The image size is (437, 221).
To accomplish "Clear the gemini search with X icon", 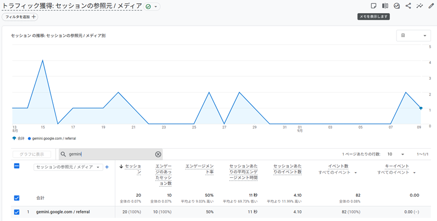I will point(158,154).
